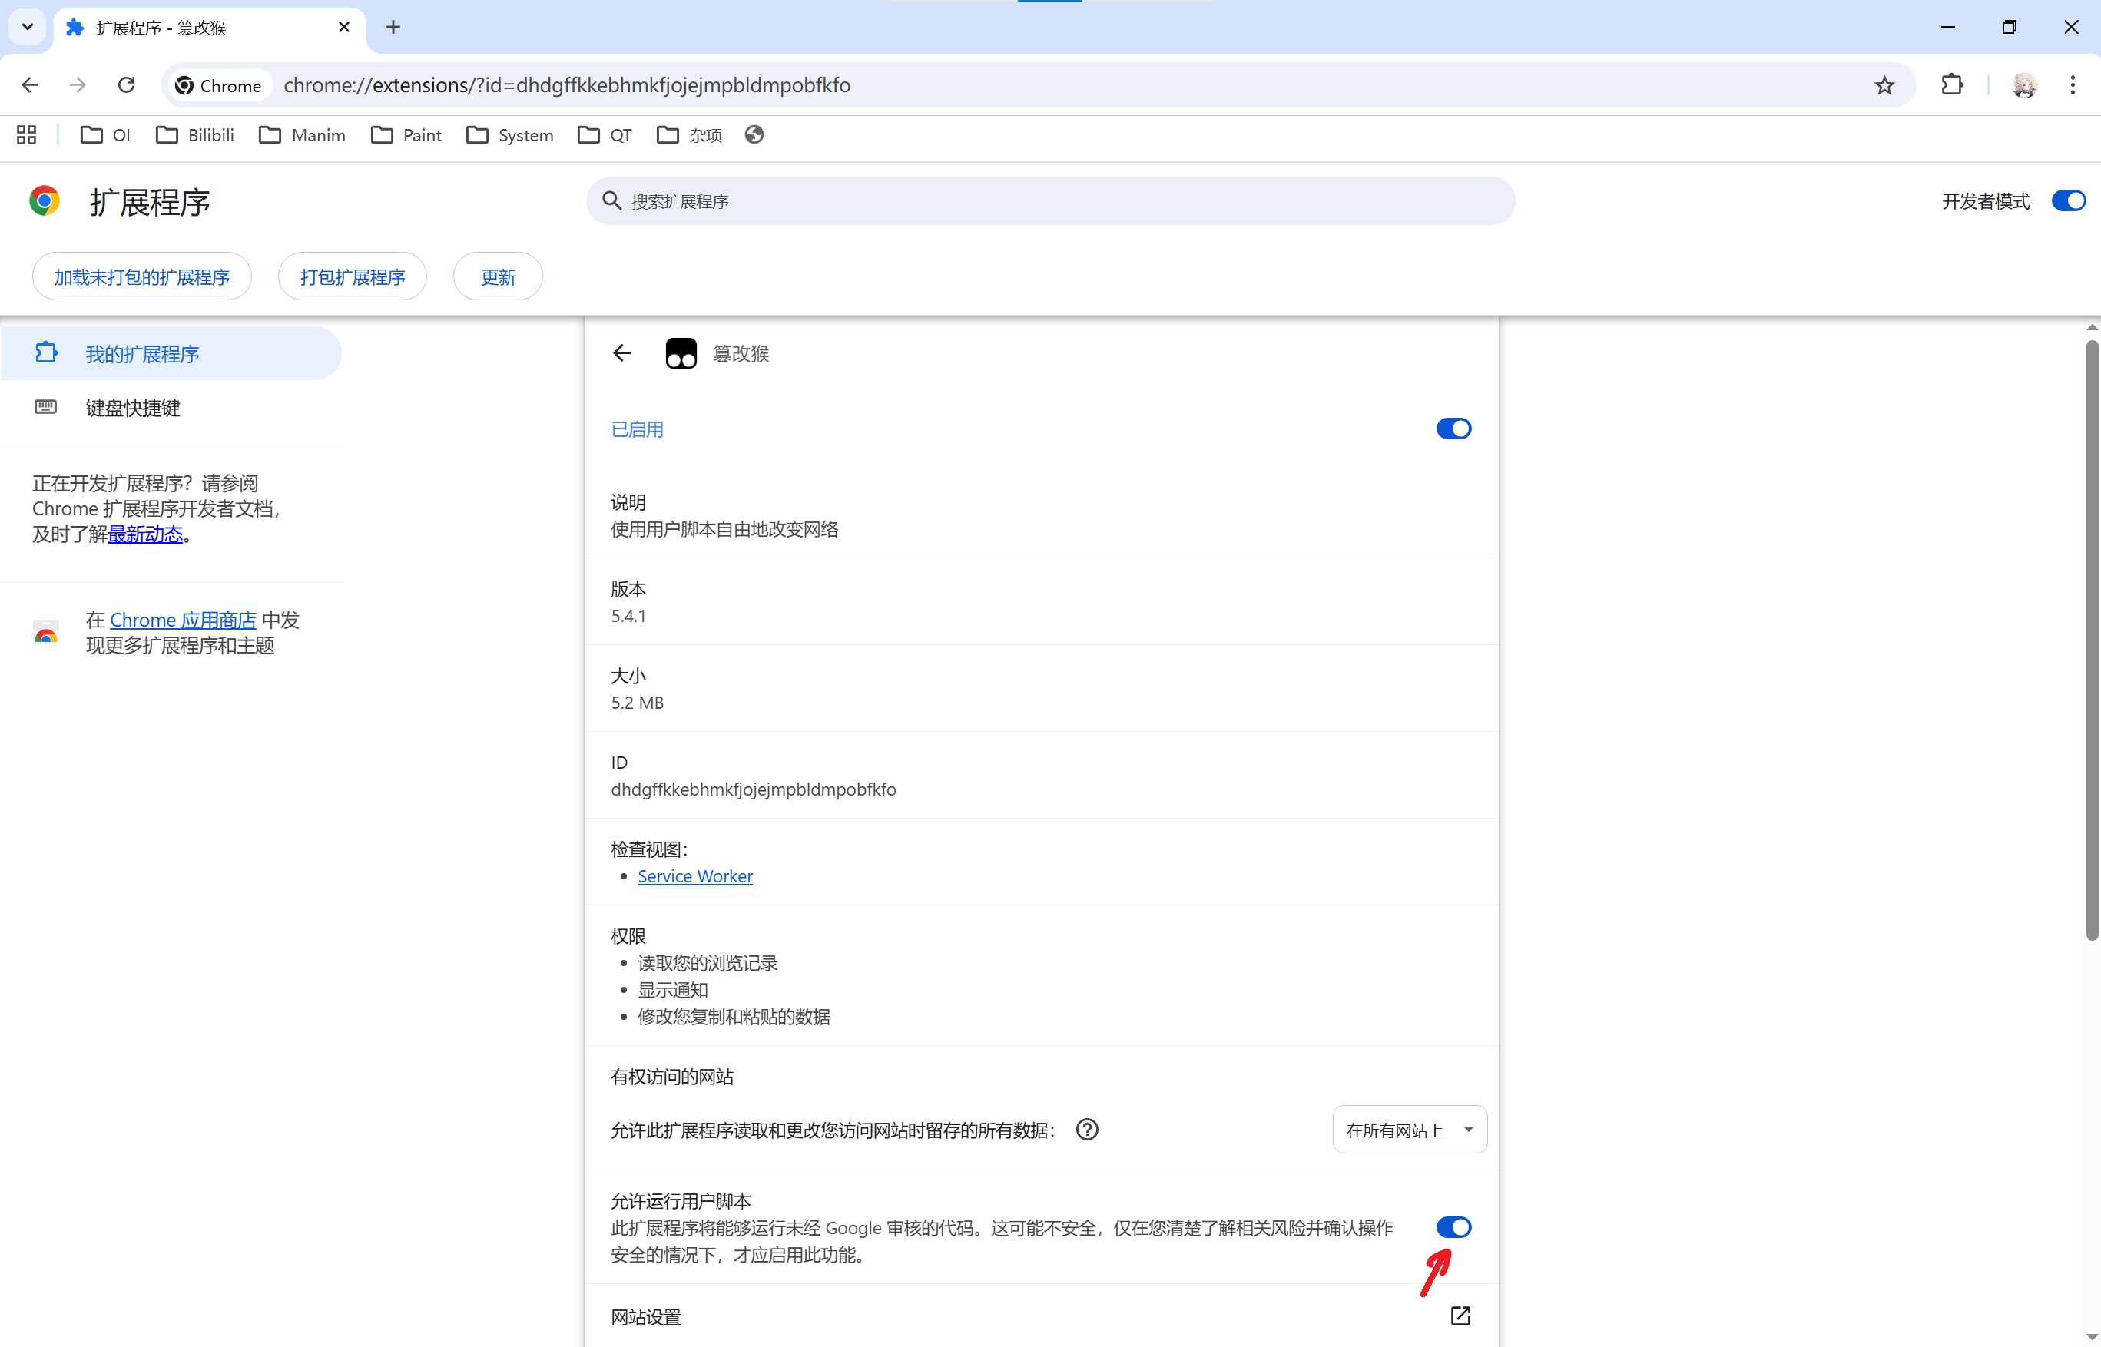Click the 使用用户脚本自由地改变网络 description
This screenshot has height=1347, width=2101.
click(x=724, y=529)
